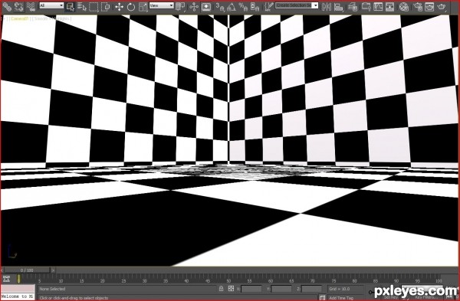Click frame 50 on the track bar
The width and height of the screenshot is (460, 301).
pos(228,281)
